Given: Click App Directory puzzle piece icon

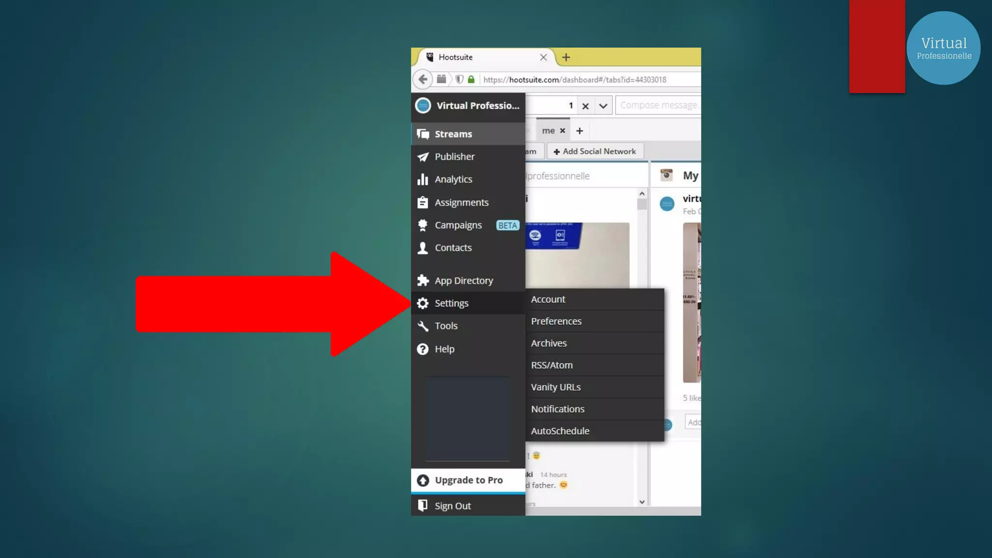Looking at the screenshot, I should pyautogui.click(x=423, y=280).
